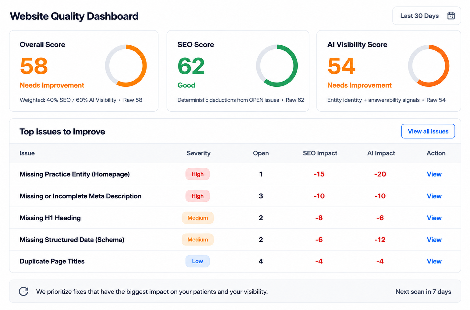Select Missing Structured Data (Schema) issue name
Screen dimensions: 470x310
point(72,240)
